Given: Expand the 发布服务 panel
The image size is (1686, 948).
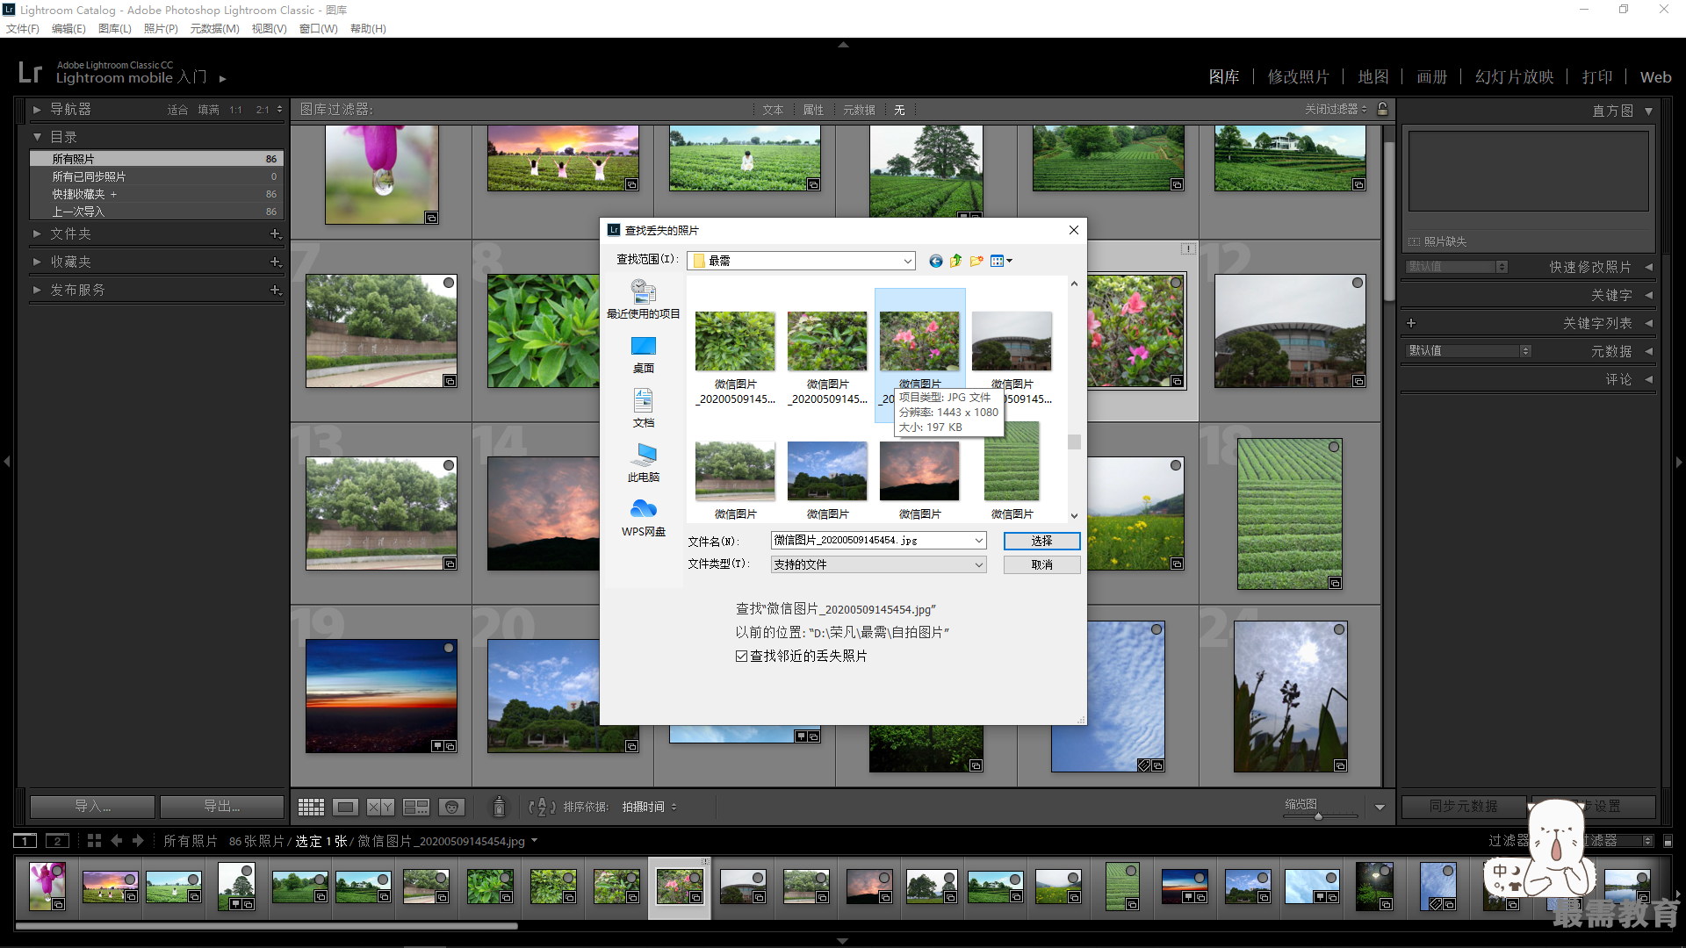Looking at the screenshot, I should tap(37, 291).
